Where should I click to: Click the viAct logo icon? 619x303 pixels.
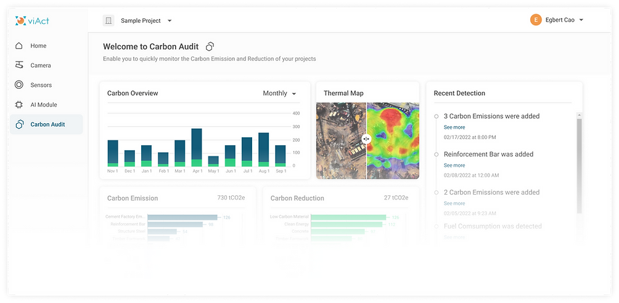(20, 21)
